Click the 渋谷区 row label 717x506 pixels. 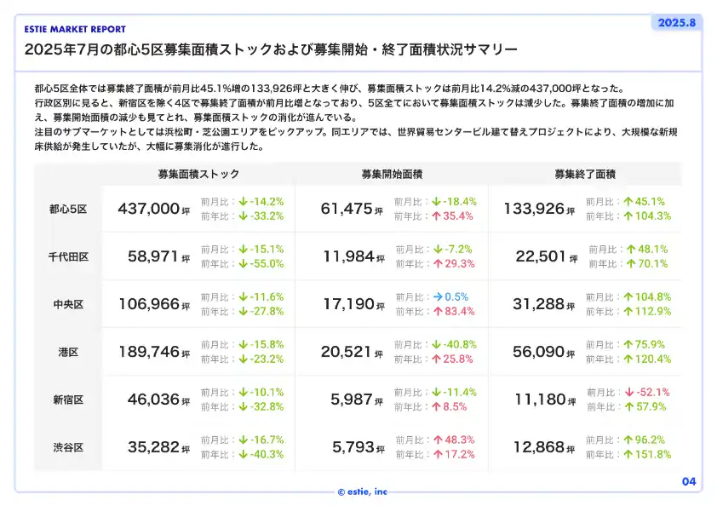pyautogui.click(x=68, y=447)
